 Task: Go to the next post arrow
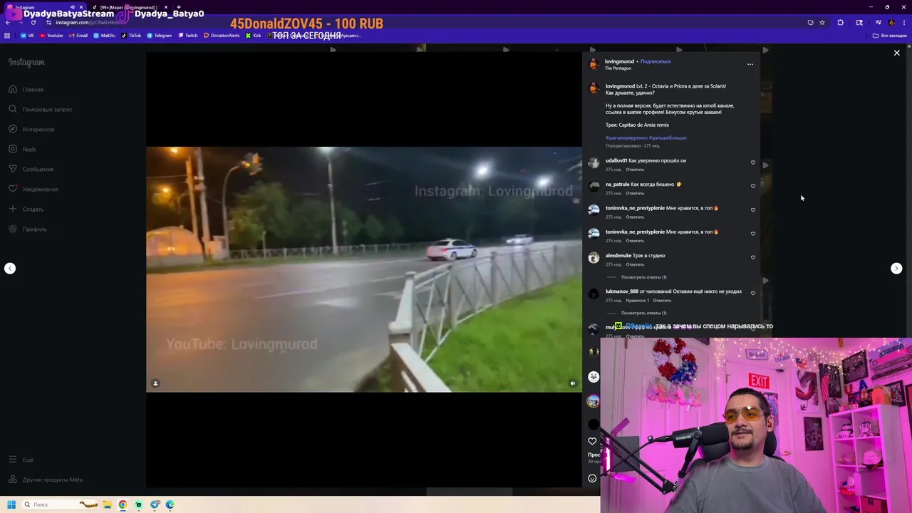click(896, 269)
